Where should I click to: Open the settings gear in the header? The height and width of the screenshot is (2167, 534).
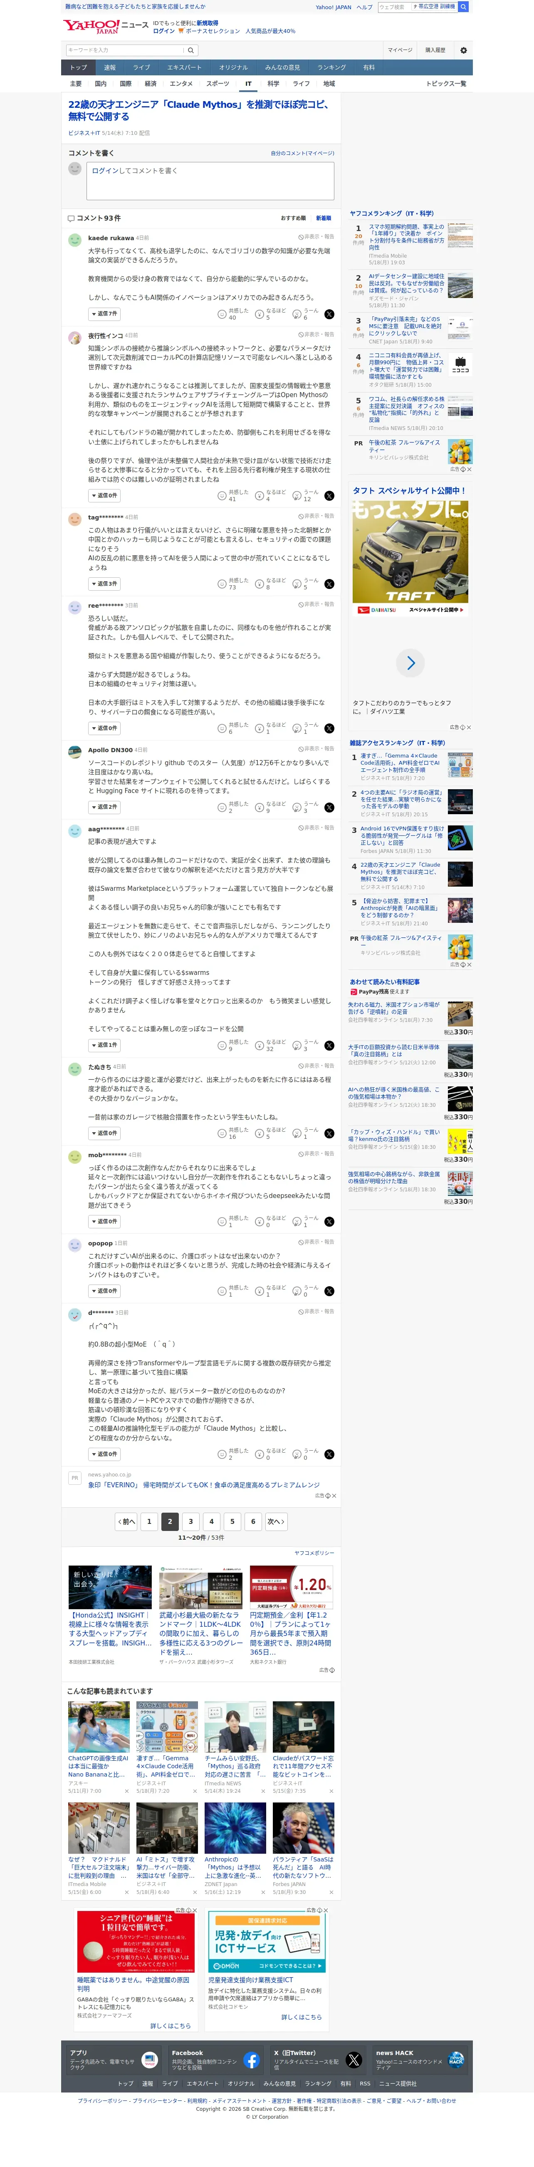click(x=463, y=50)
